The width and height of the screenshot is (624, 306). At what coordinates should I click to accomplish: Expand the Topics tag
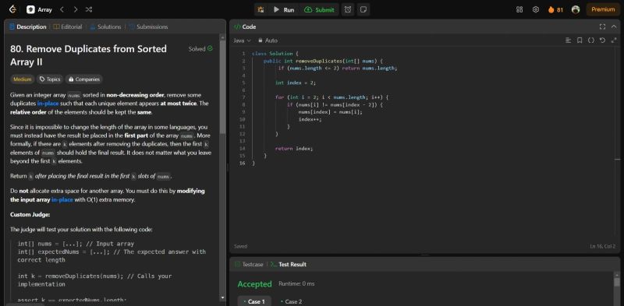(50, 79)
